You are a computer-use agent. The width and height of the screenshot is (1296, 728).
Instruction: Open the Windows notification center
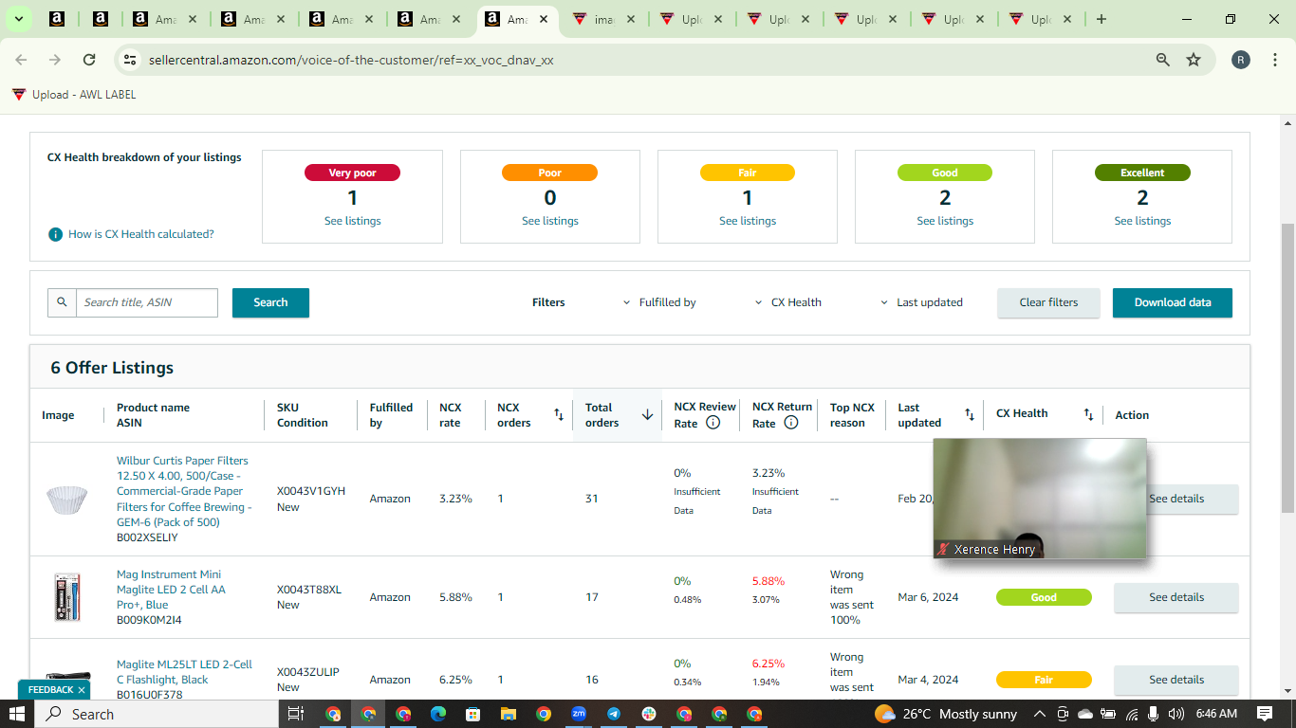tap(1265, 714)
